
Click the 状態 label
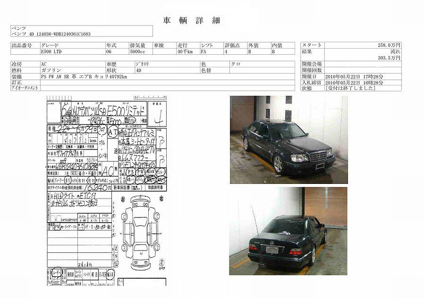click(307, 88)
